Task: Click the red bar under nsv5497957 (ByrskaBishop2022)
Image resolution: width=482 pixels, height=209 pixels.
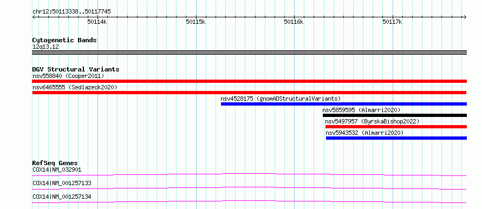Action: point(396,127)
